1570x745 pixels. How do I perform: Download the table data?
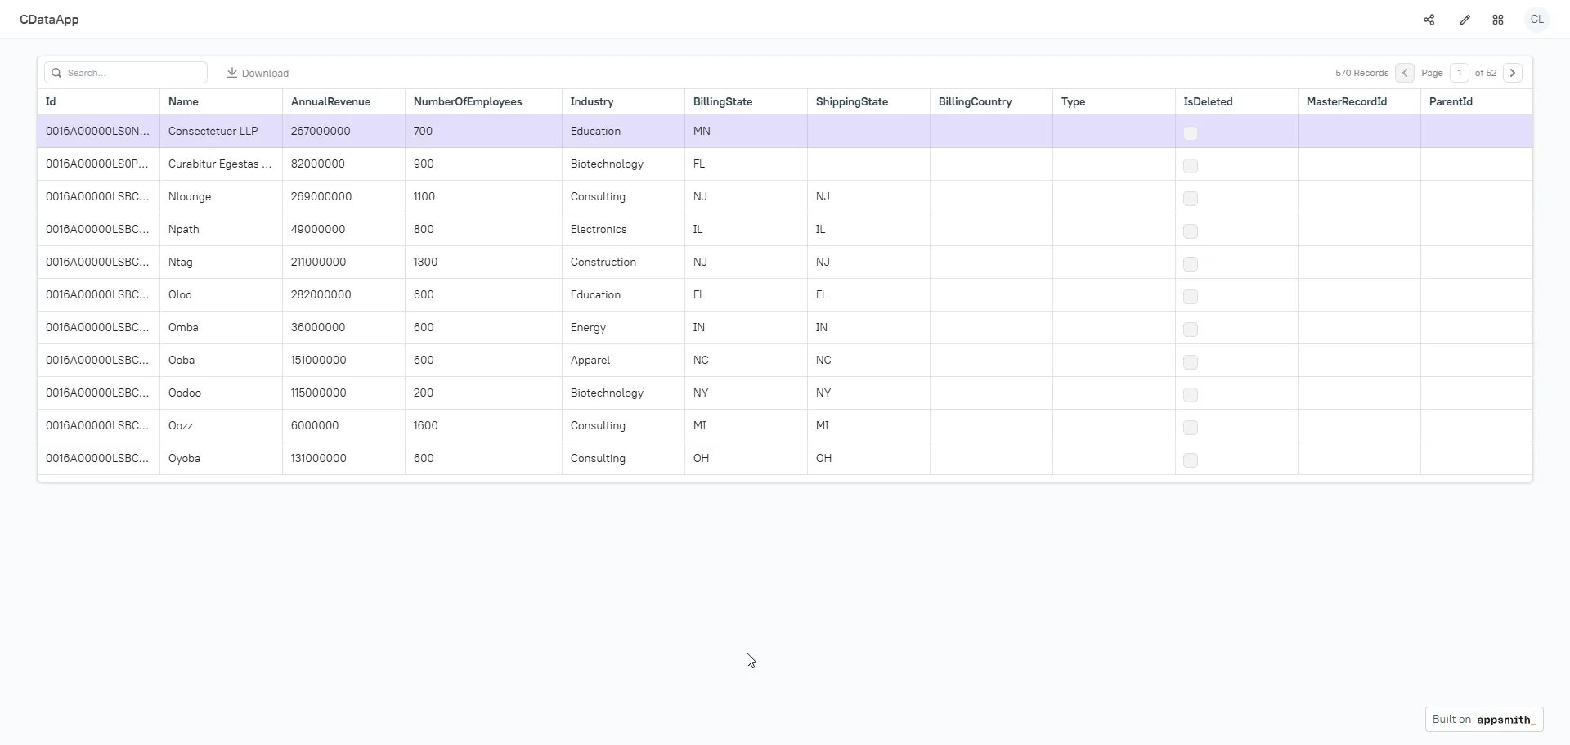pyautogui.click(x=258, y=73)
